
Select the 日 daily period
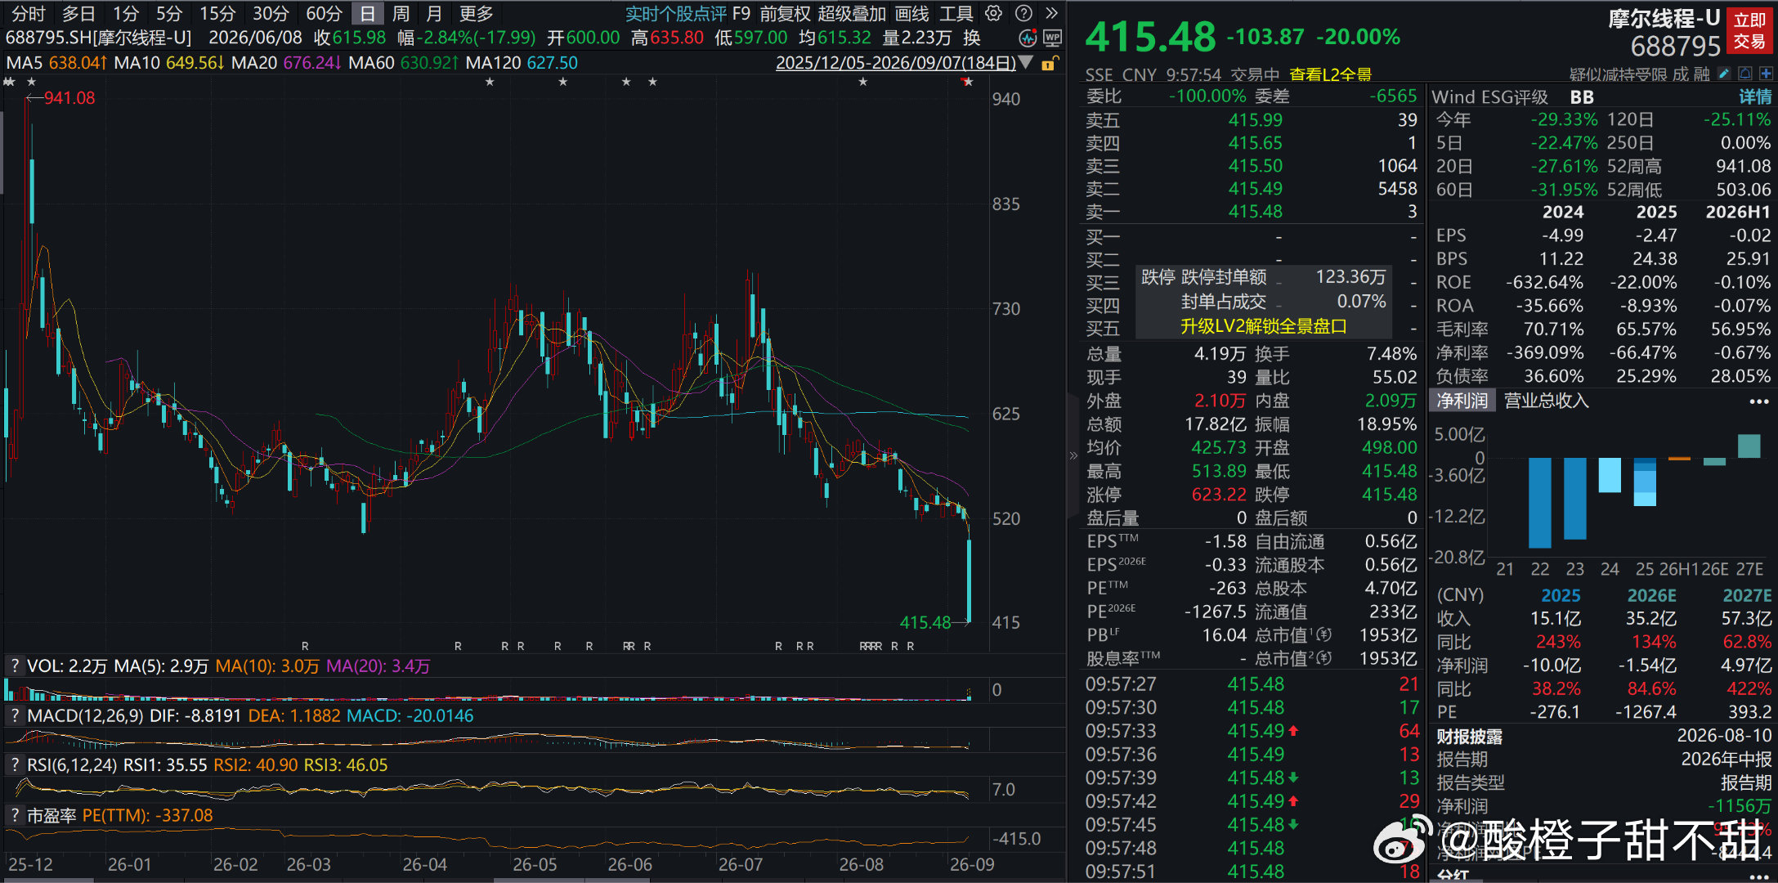point(367,13)
